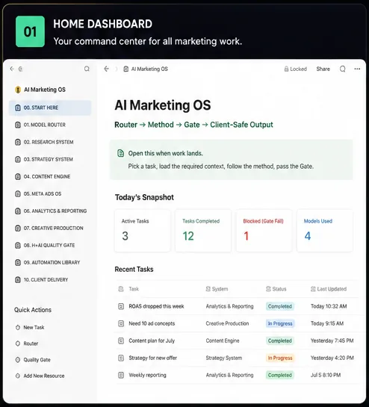
Task: Open the RESEARCH SYSTEM page
Action: click(x=49, y=142)
